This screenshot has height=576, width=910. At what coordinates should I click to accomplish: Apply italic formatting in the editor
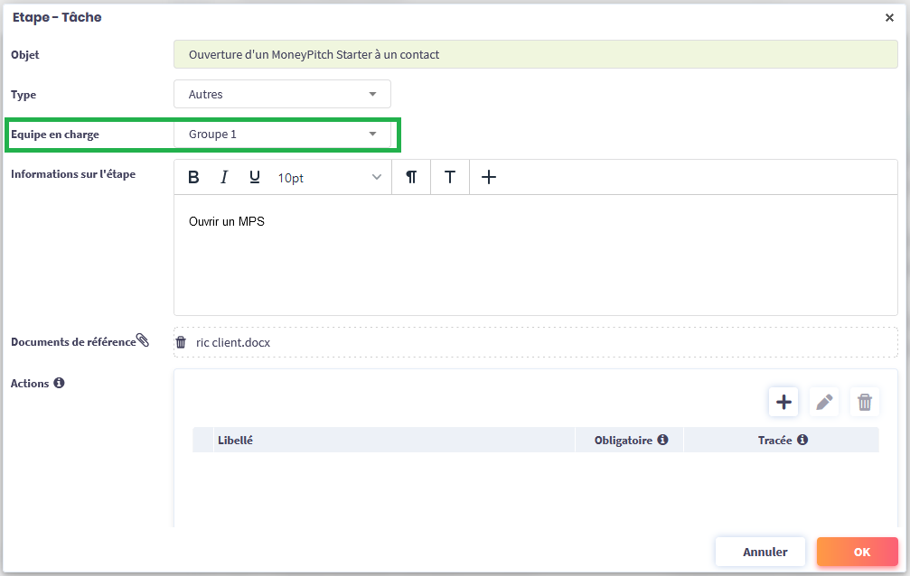pos(224,178)
